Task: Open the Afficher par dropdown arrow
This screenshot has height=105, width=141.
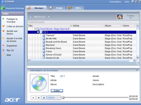Action: [49, 17]
